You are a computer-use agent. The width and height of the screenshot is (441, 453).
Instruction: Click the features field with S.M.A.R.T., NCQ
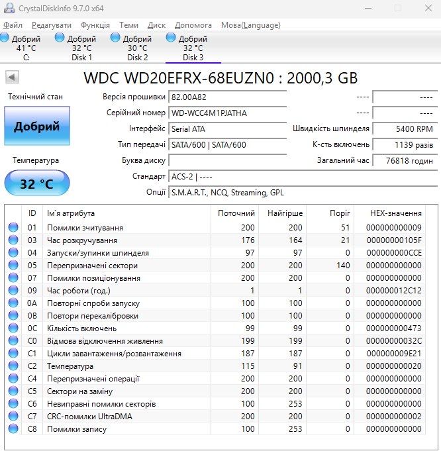[303, 193]
